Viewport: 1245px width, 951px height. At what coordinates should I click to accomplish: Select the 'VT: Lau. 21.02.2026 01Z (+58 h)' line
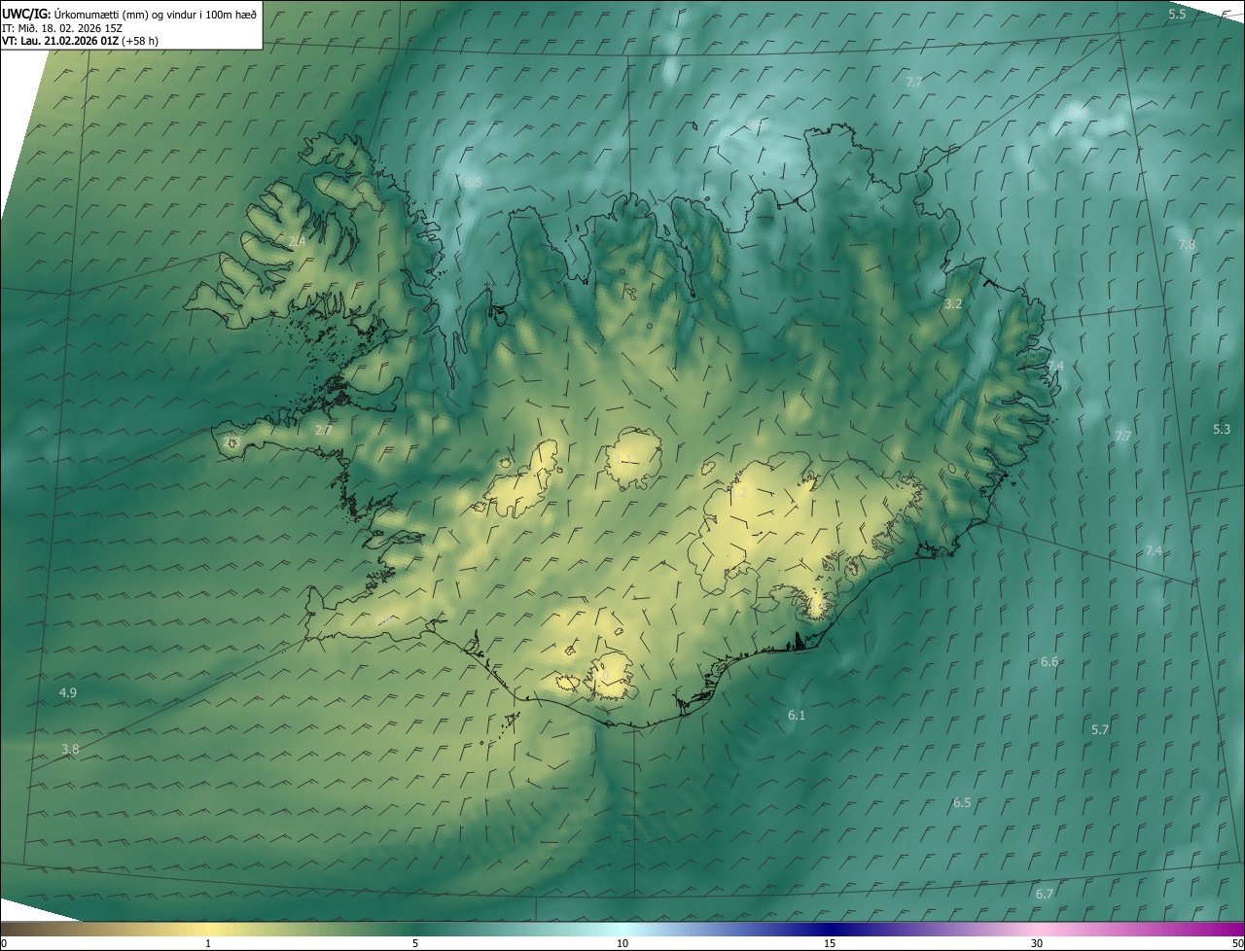[x=80, y=41]
